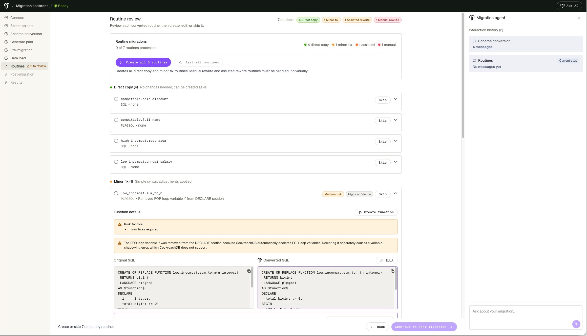Click Original SQL code scrollbar
The height and width of the screenshot is (336, 587).
[x=252, y=277]
